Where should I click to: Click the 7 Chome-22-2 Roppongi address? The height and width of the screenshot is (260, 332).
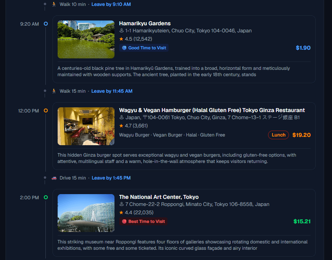(x=197, y=204)
